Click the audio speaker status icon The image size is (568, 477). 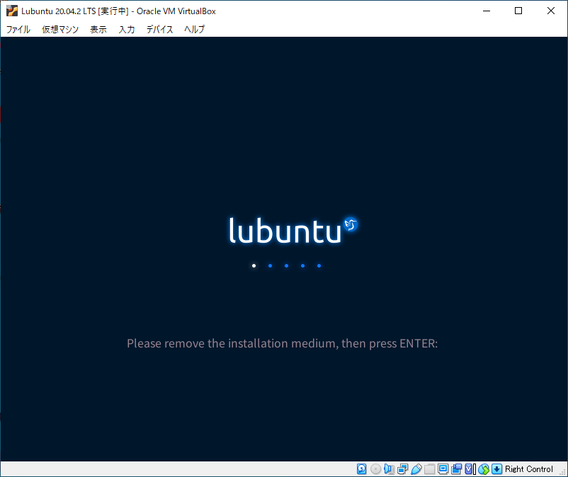[389, 469]
